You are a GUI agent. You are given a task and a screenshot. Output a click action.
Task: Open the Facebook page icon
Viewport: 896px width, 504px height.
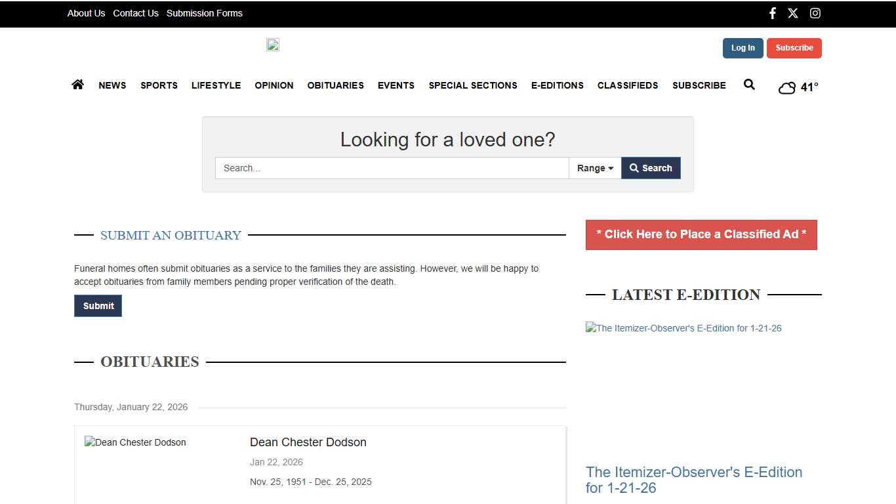[772, 13]
